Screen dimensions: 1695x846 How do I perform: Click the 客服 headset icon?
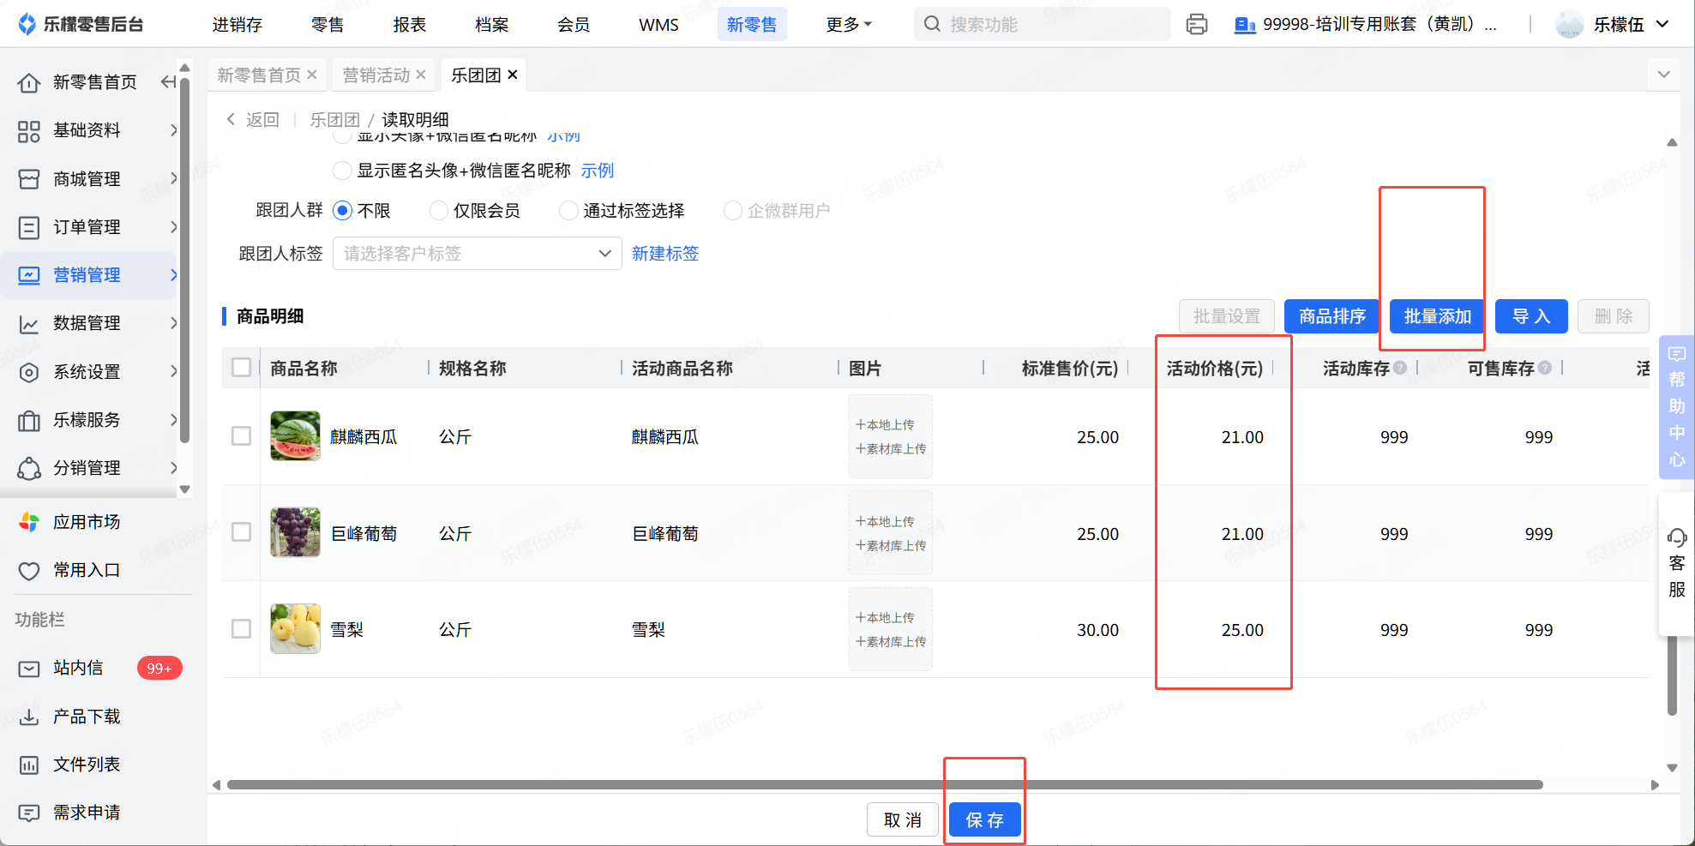click(1676, 538)
